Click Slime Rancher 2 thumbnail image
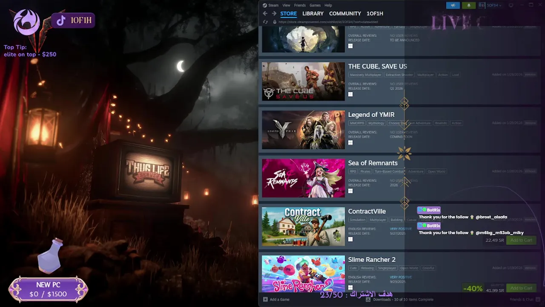 [303, 274]
